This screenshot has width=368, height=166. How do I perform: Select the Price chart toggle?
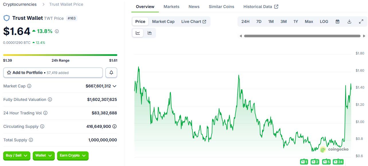(140, 22)
